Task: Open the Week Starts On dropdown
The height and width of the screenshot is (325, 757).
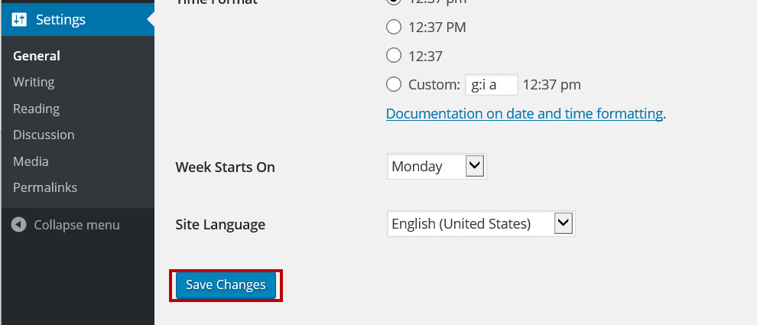Action: click(x=437, y=167)
